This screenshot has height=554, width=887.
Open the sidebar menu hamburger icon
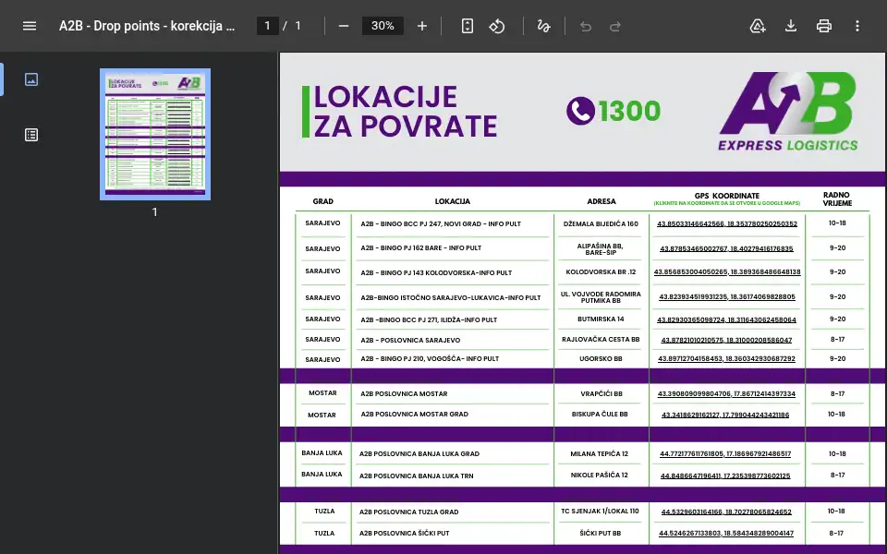pos(30,26)
